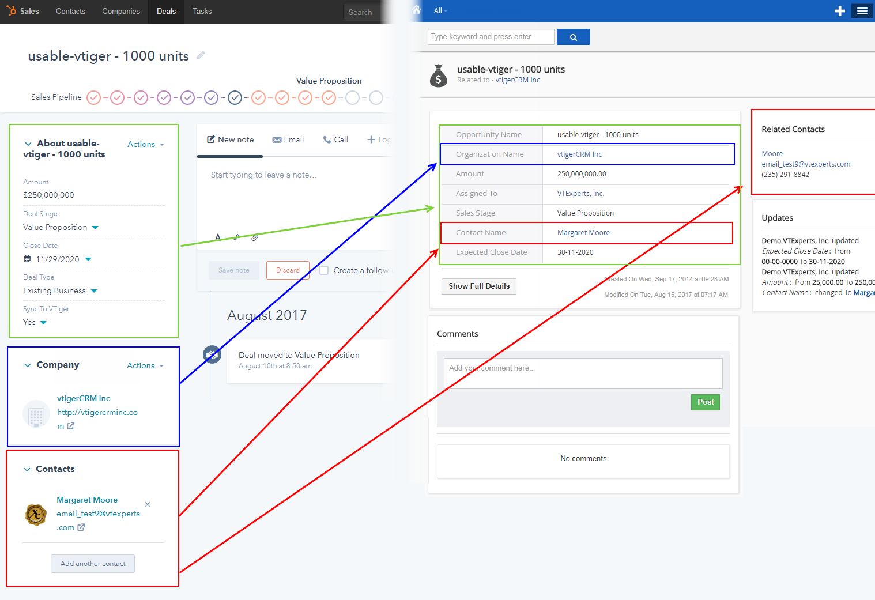Collapse the 'About usable-vtiger' section chevron
Screen dimensions: 875x600
tap(28, 144)
